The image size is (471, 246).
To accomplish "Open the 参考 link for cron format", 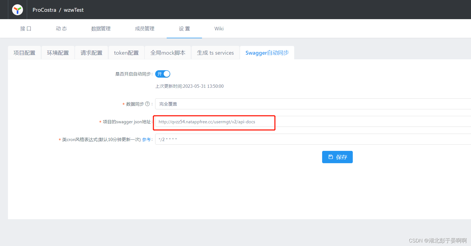I will coord(146,139).
